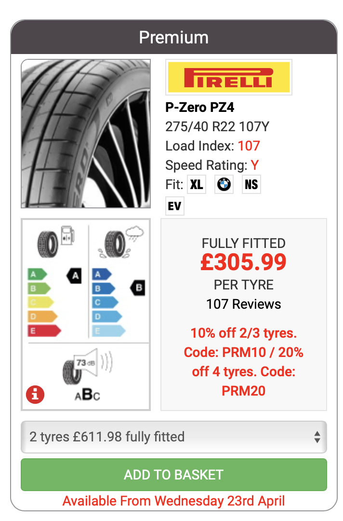
Task: Click the black A fuel rating marker
Action: pyautogui.click(x=74, y=275)
